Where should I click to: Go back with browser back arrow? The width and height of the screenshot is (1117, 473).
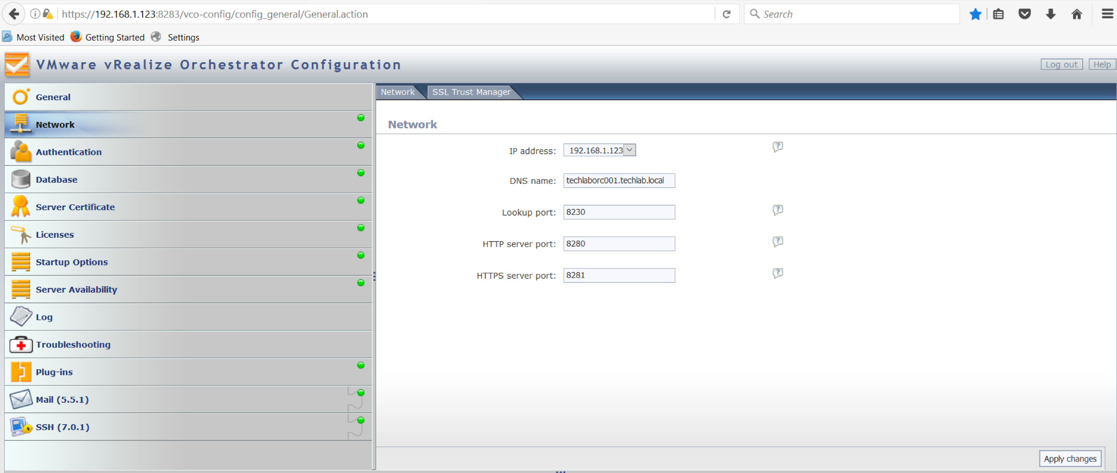tap(14, 14)
